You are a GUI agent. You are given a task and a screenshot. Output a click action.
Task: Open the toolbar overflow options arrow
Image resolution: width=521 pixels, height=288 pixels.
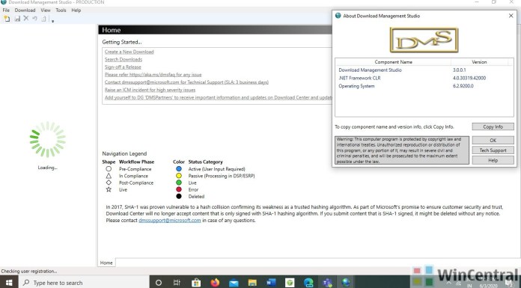(x=52, y=21)
